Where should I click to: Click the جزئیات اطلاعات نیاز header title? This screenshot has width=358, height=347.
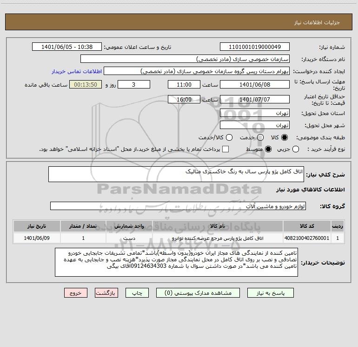click(x=317, y=22)
